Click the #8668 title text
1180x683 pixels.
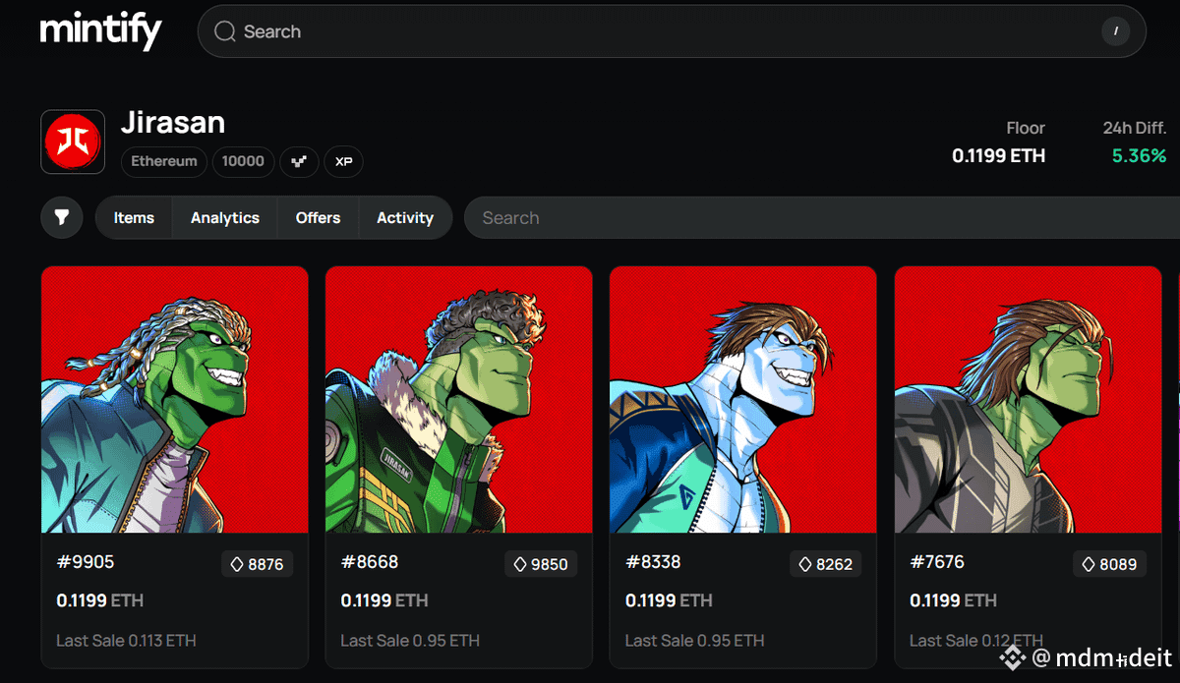[x=370, y=562]
